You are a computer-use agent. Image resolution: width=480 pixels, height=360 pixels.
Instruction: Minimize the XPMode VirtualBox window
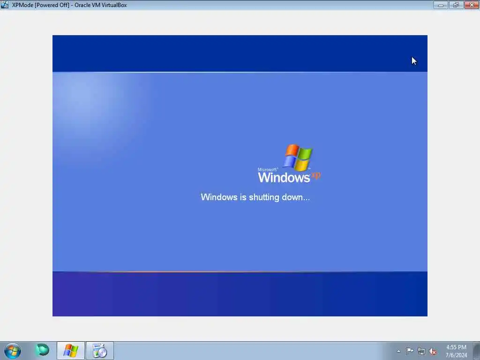pos(441,5)
